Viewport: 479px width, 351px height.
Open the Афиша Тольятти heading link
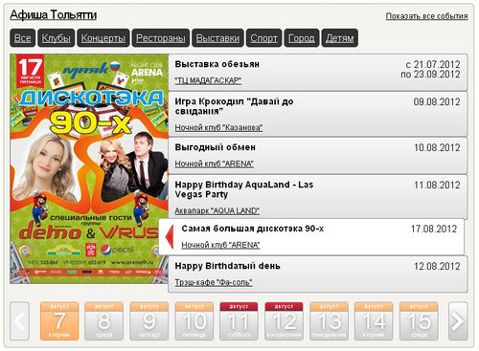pyautogui.click(x=54, y=14)
